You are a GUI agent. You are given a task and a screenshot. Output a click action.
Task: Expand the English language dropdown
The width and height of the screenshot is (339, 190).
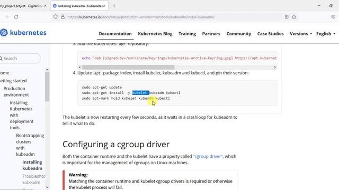(326, 34)
